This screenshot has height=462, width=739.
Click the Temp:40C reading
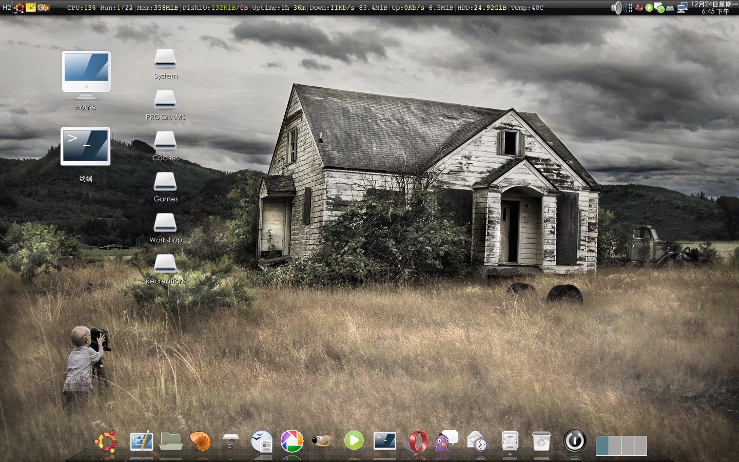click(527, 8)
